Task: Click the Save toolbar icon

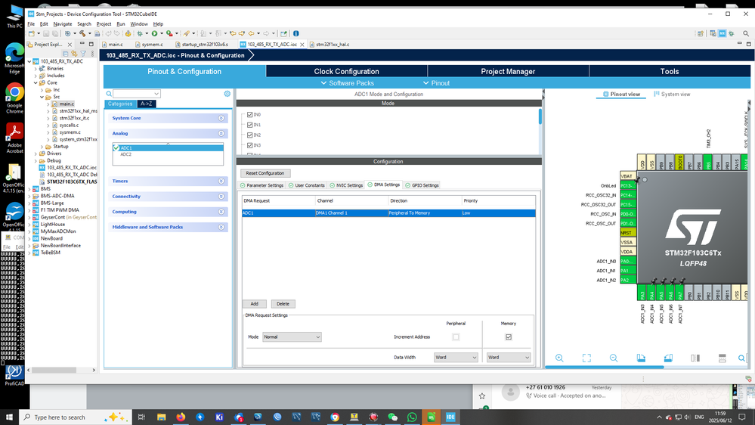Action: (x=46, y=34)
